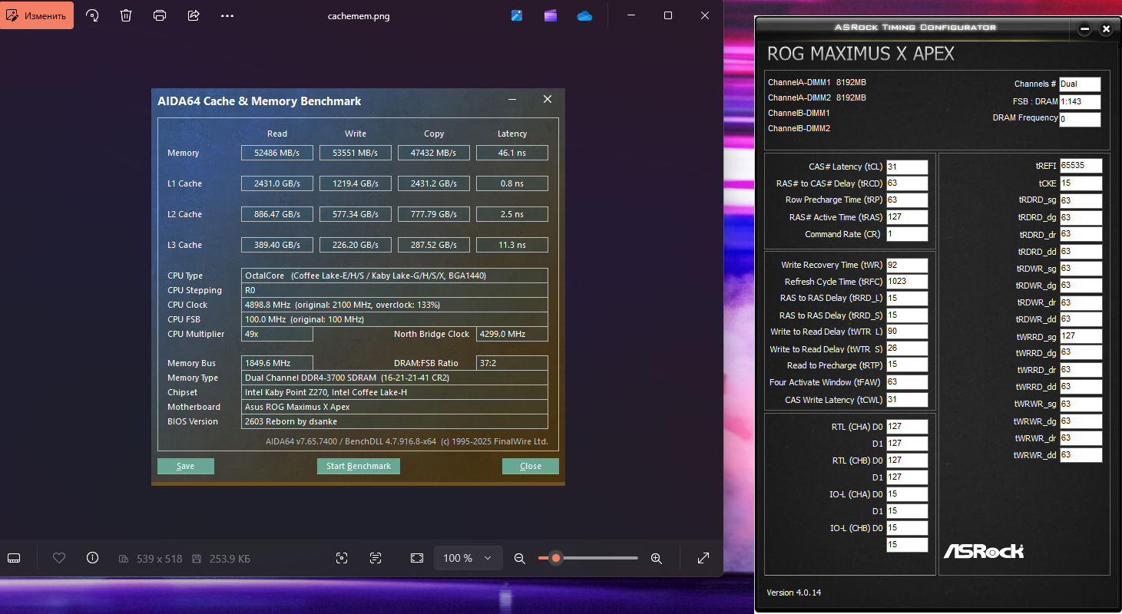This screenshot has height=614, width=1122.
Task: Open OneDrive cloud icon in Photos
Action: [x=585, y=15]
